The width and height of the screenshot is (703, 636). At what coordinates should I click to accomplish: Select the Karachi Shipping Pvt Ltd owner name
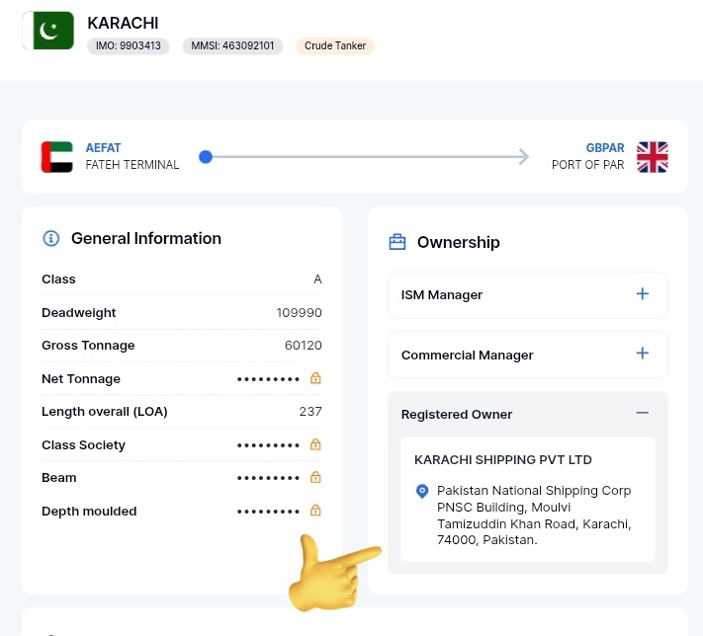(x=502, y=460)
